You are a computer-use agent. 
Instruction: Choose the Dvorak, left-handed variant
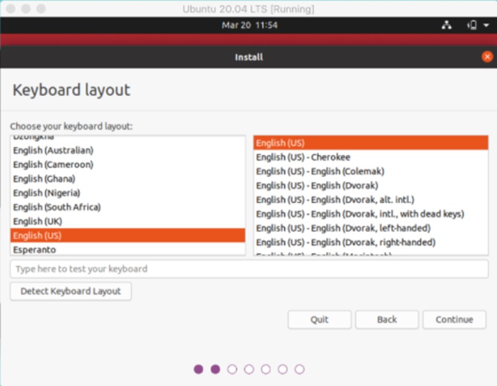pyautogui.click(x=371, y=228)
